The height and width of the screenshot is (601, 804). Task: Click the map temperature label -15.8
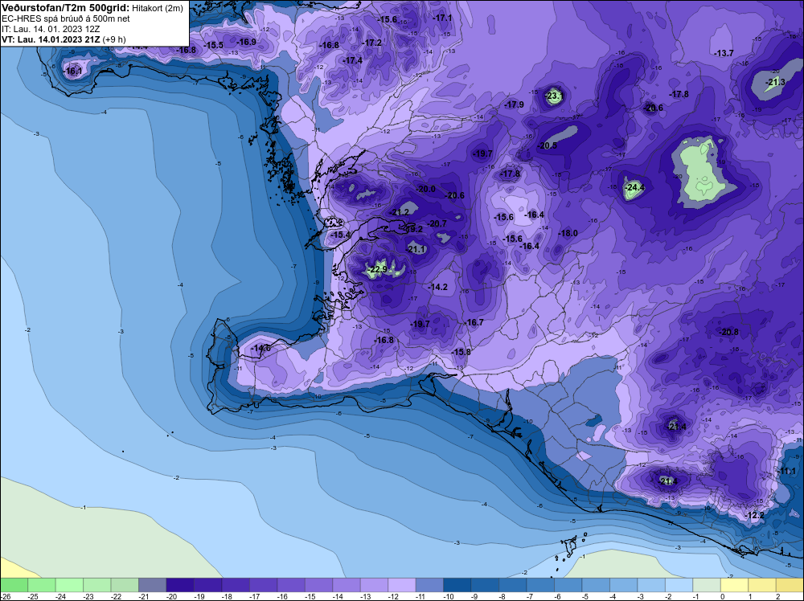pos(461,352)
